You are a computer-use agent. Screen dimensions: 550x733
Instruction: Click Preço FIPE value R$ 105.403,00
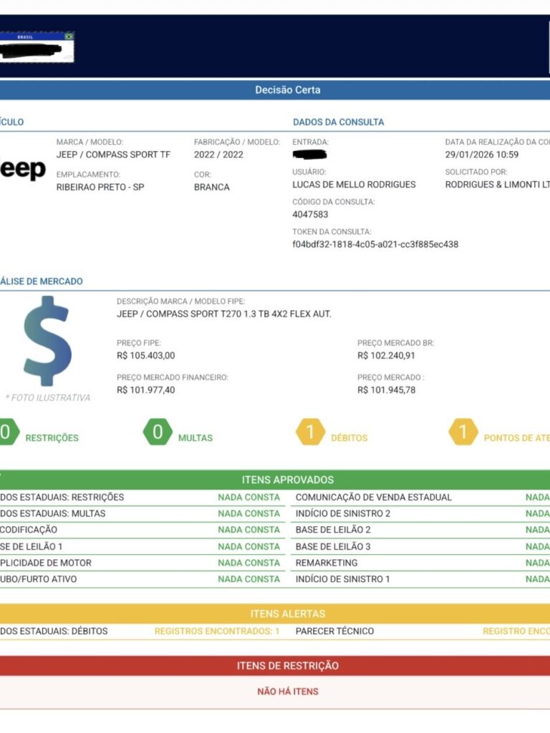click(146, 356)
